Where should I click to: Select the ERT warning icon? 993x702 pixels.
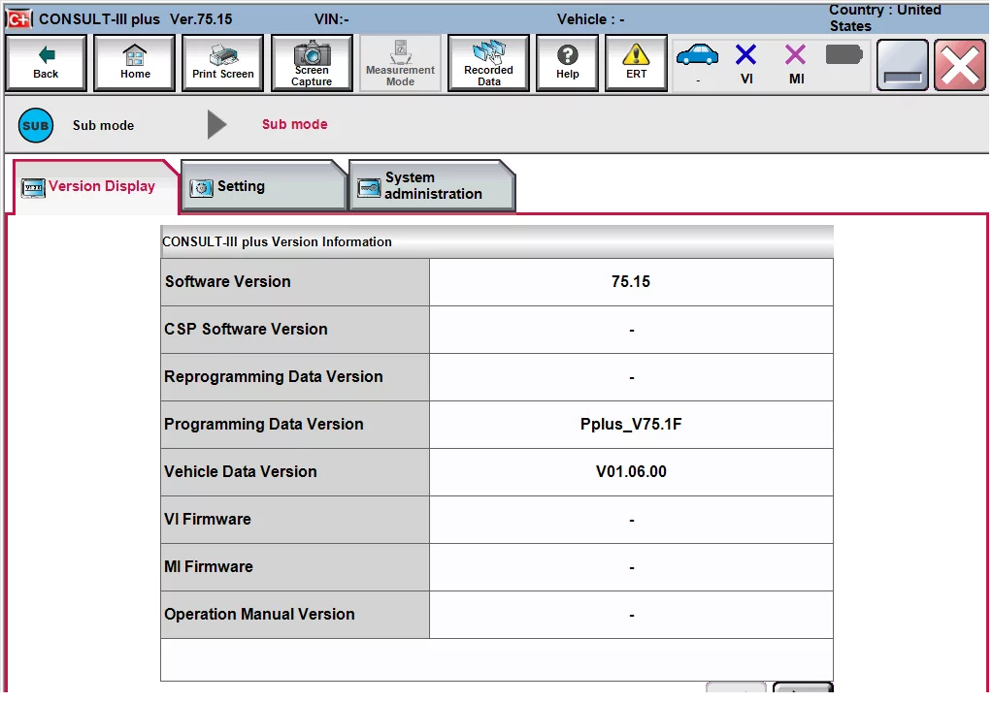click(635, 62)
